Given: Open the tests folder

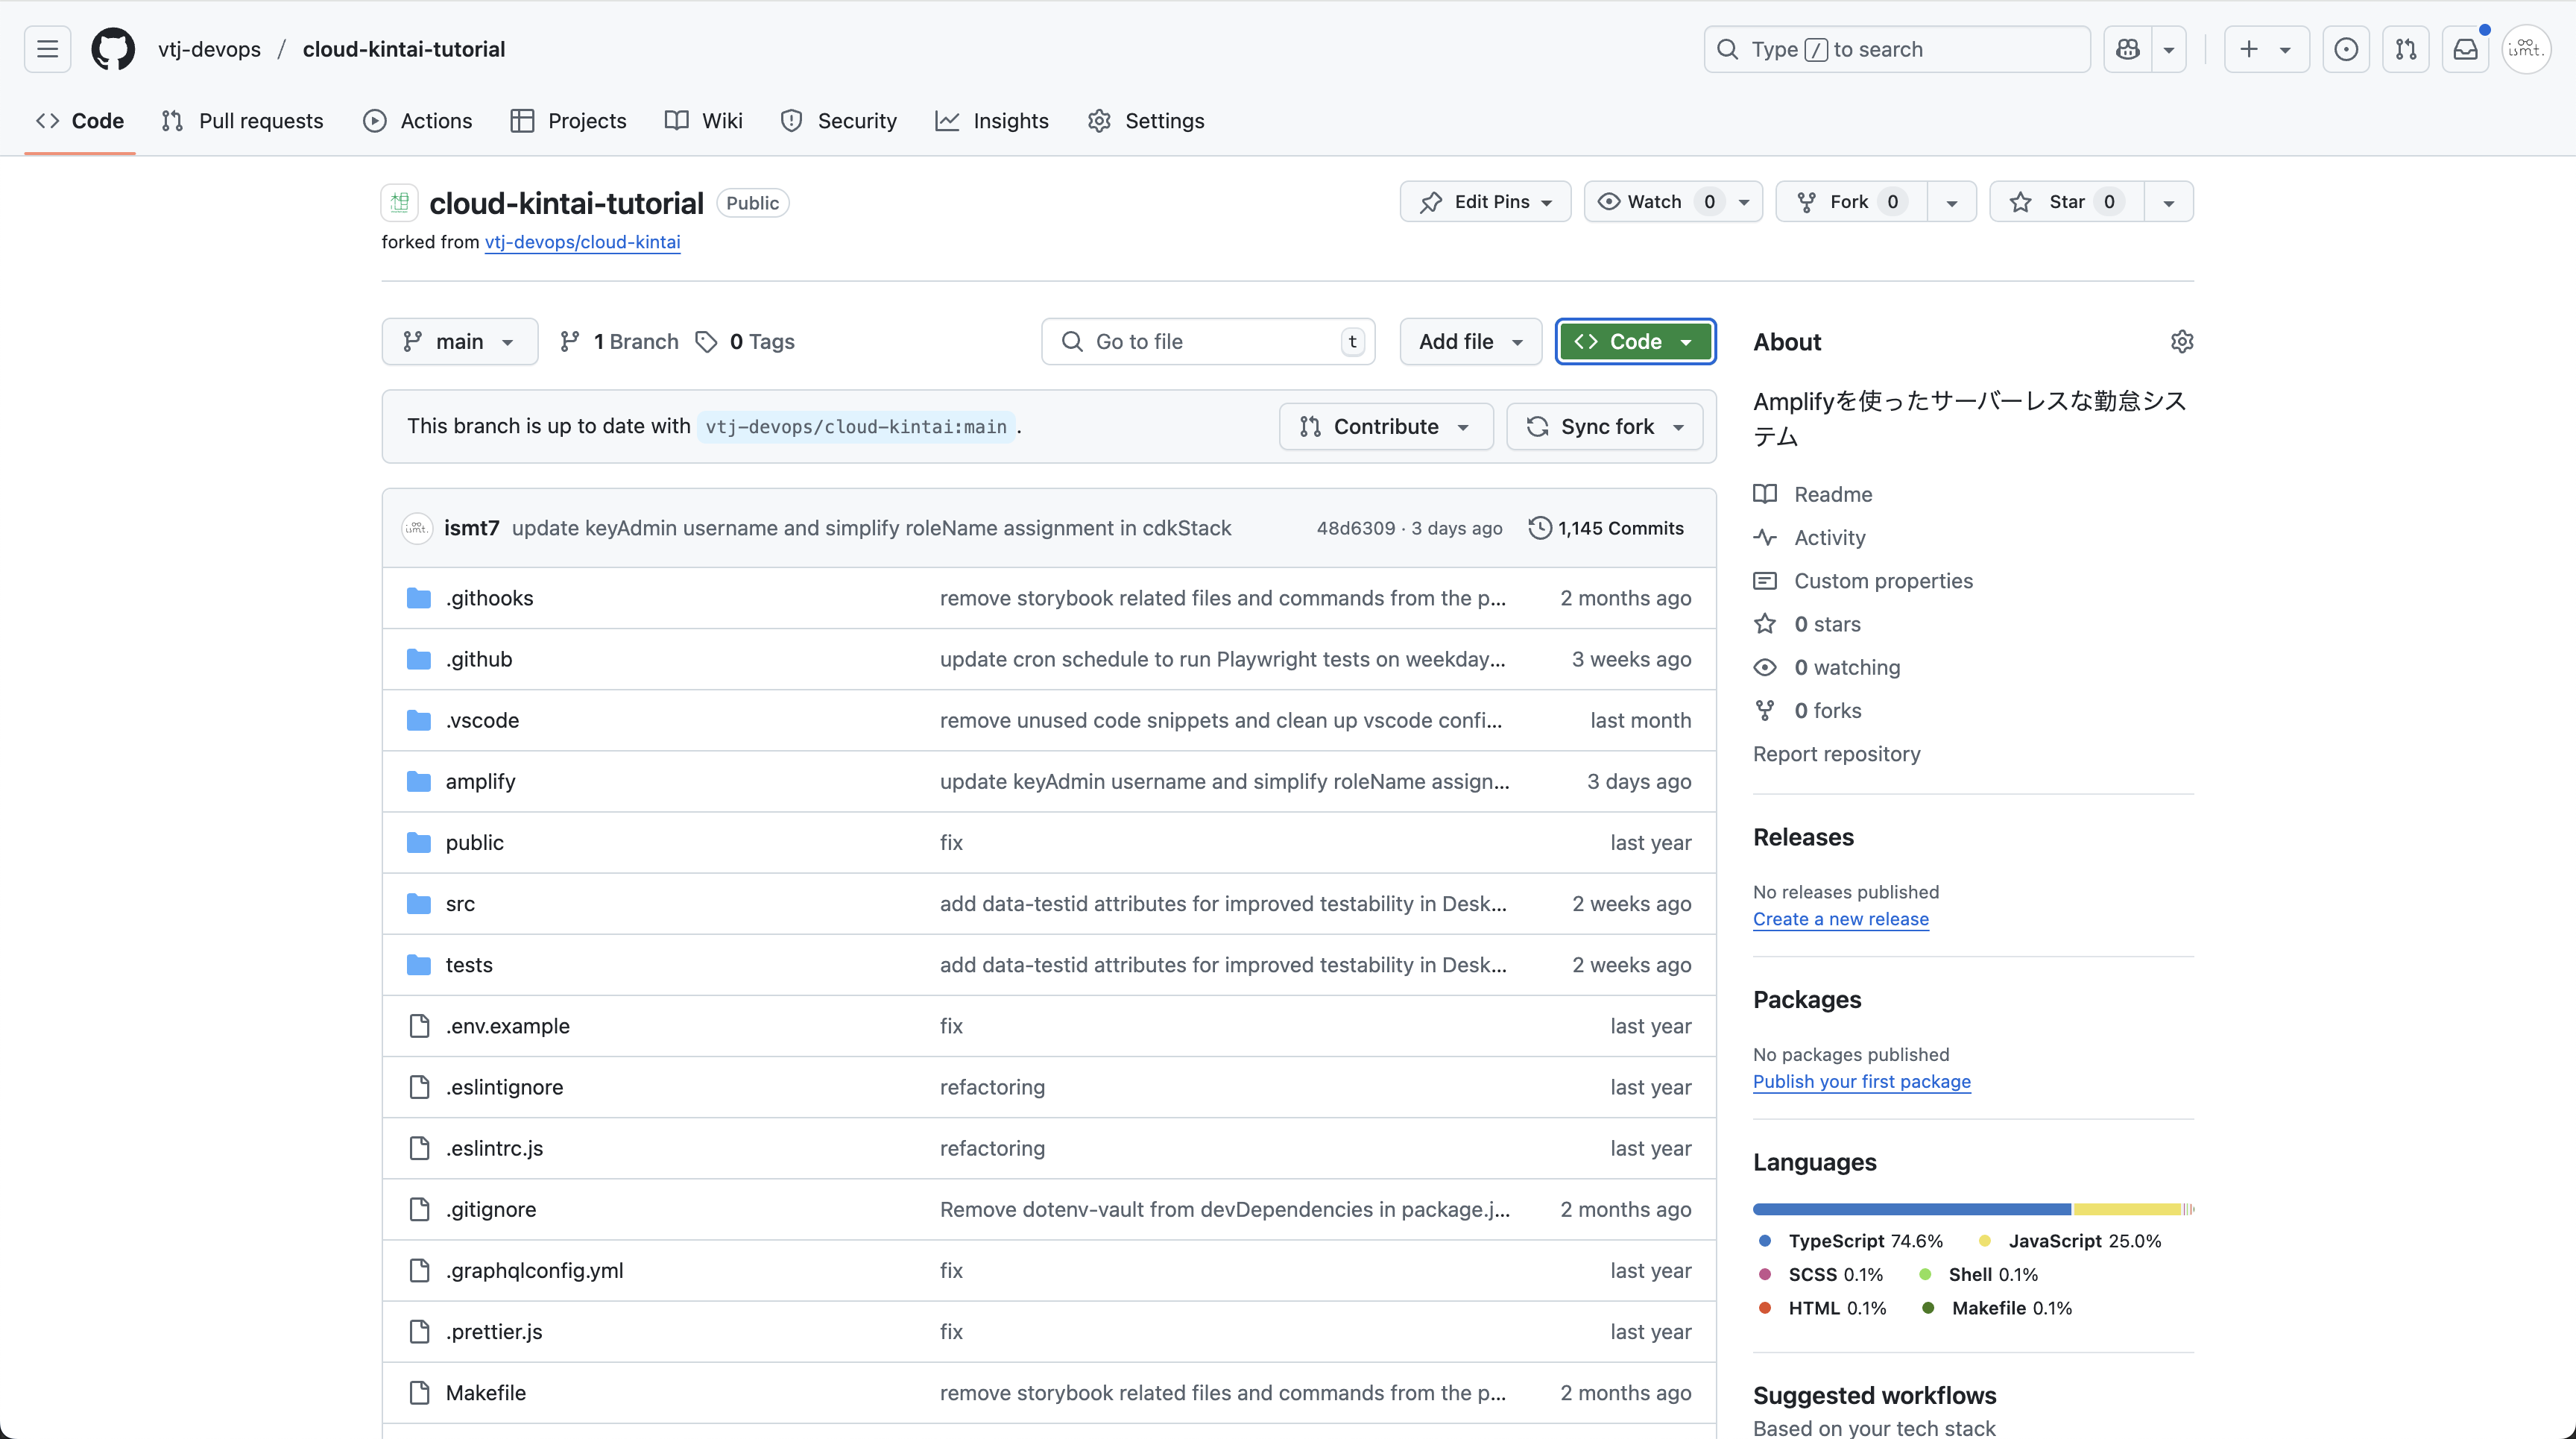Looking at the screenshot, I should [x=469, y=965].
